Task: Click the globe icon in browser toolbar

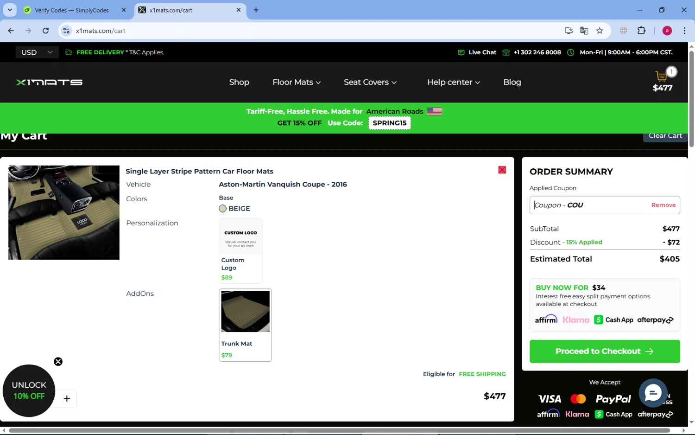Action: coord(624,31)
